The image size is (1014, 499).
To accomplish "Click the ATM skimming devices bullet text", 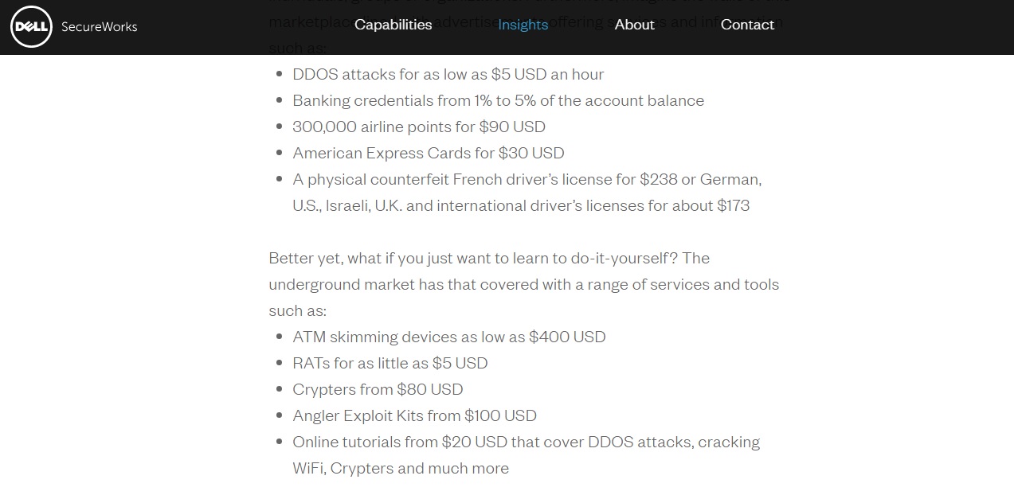I will coord(449,337).
